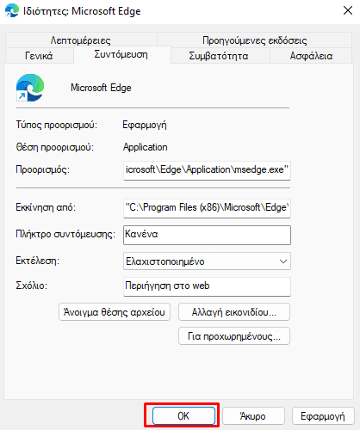Image resolution: width=360 pixels, height=430 pixels.
Task: Focus the Πλήκτρο συντόμευσης field
Action: click(207, 235)
